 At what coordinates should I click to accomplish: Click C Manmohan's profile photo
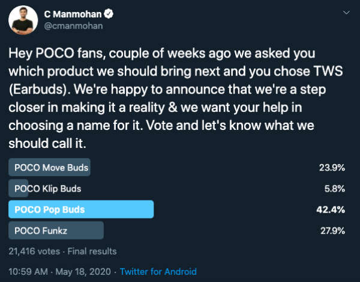coord(22,21)
